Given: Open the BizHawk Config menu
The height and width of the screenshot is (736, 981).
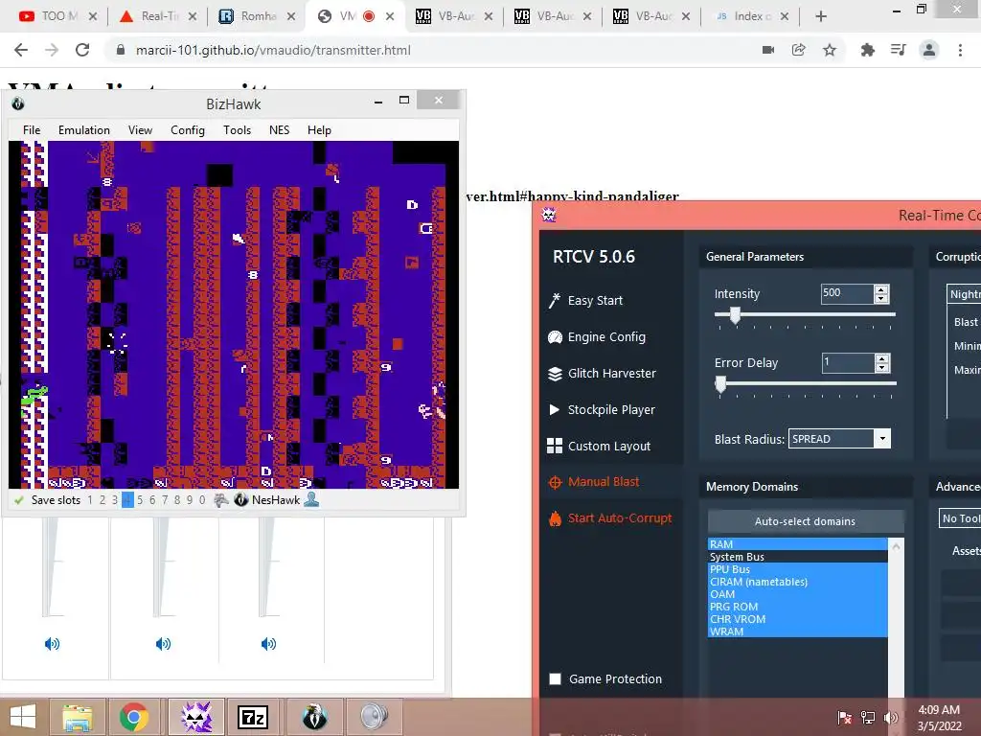Looking at the screenshot, I should [188, 130].
